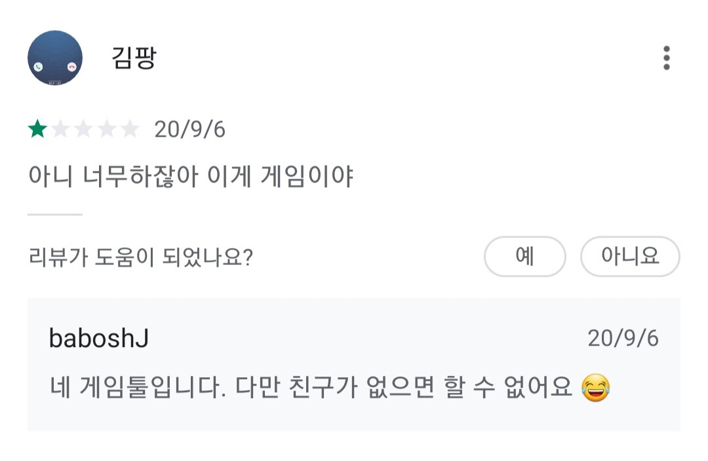Click the first green filled star

coord(37,130)
